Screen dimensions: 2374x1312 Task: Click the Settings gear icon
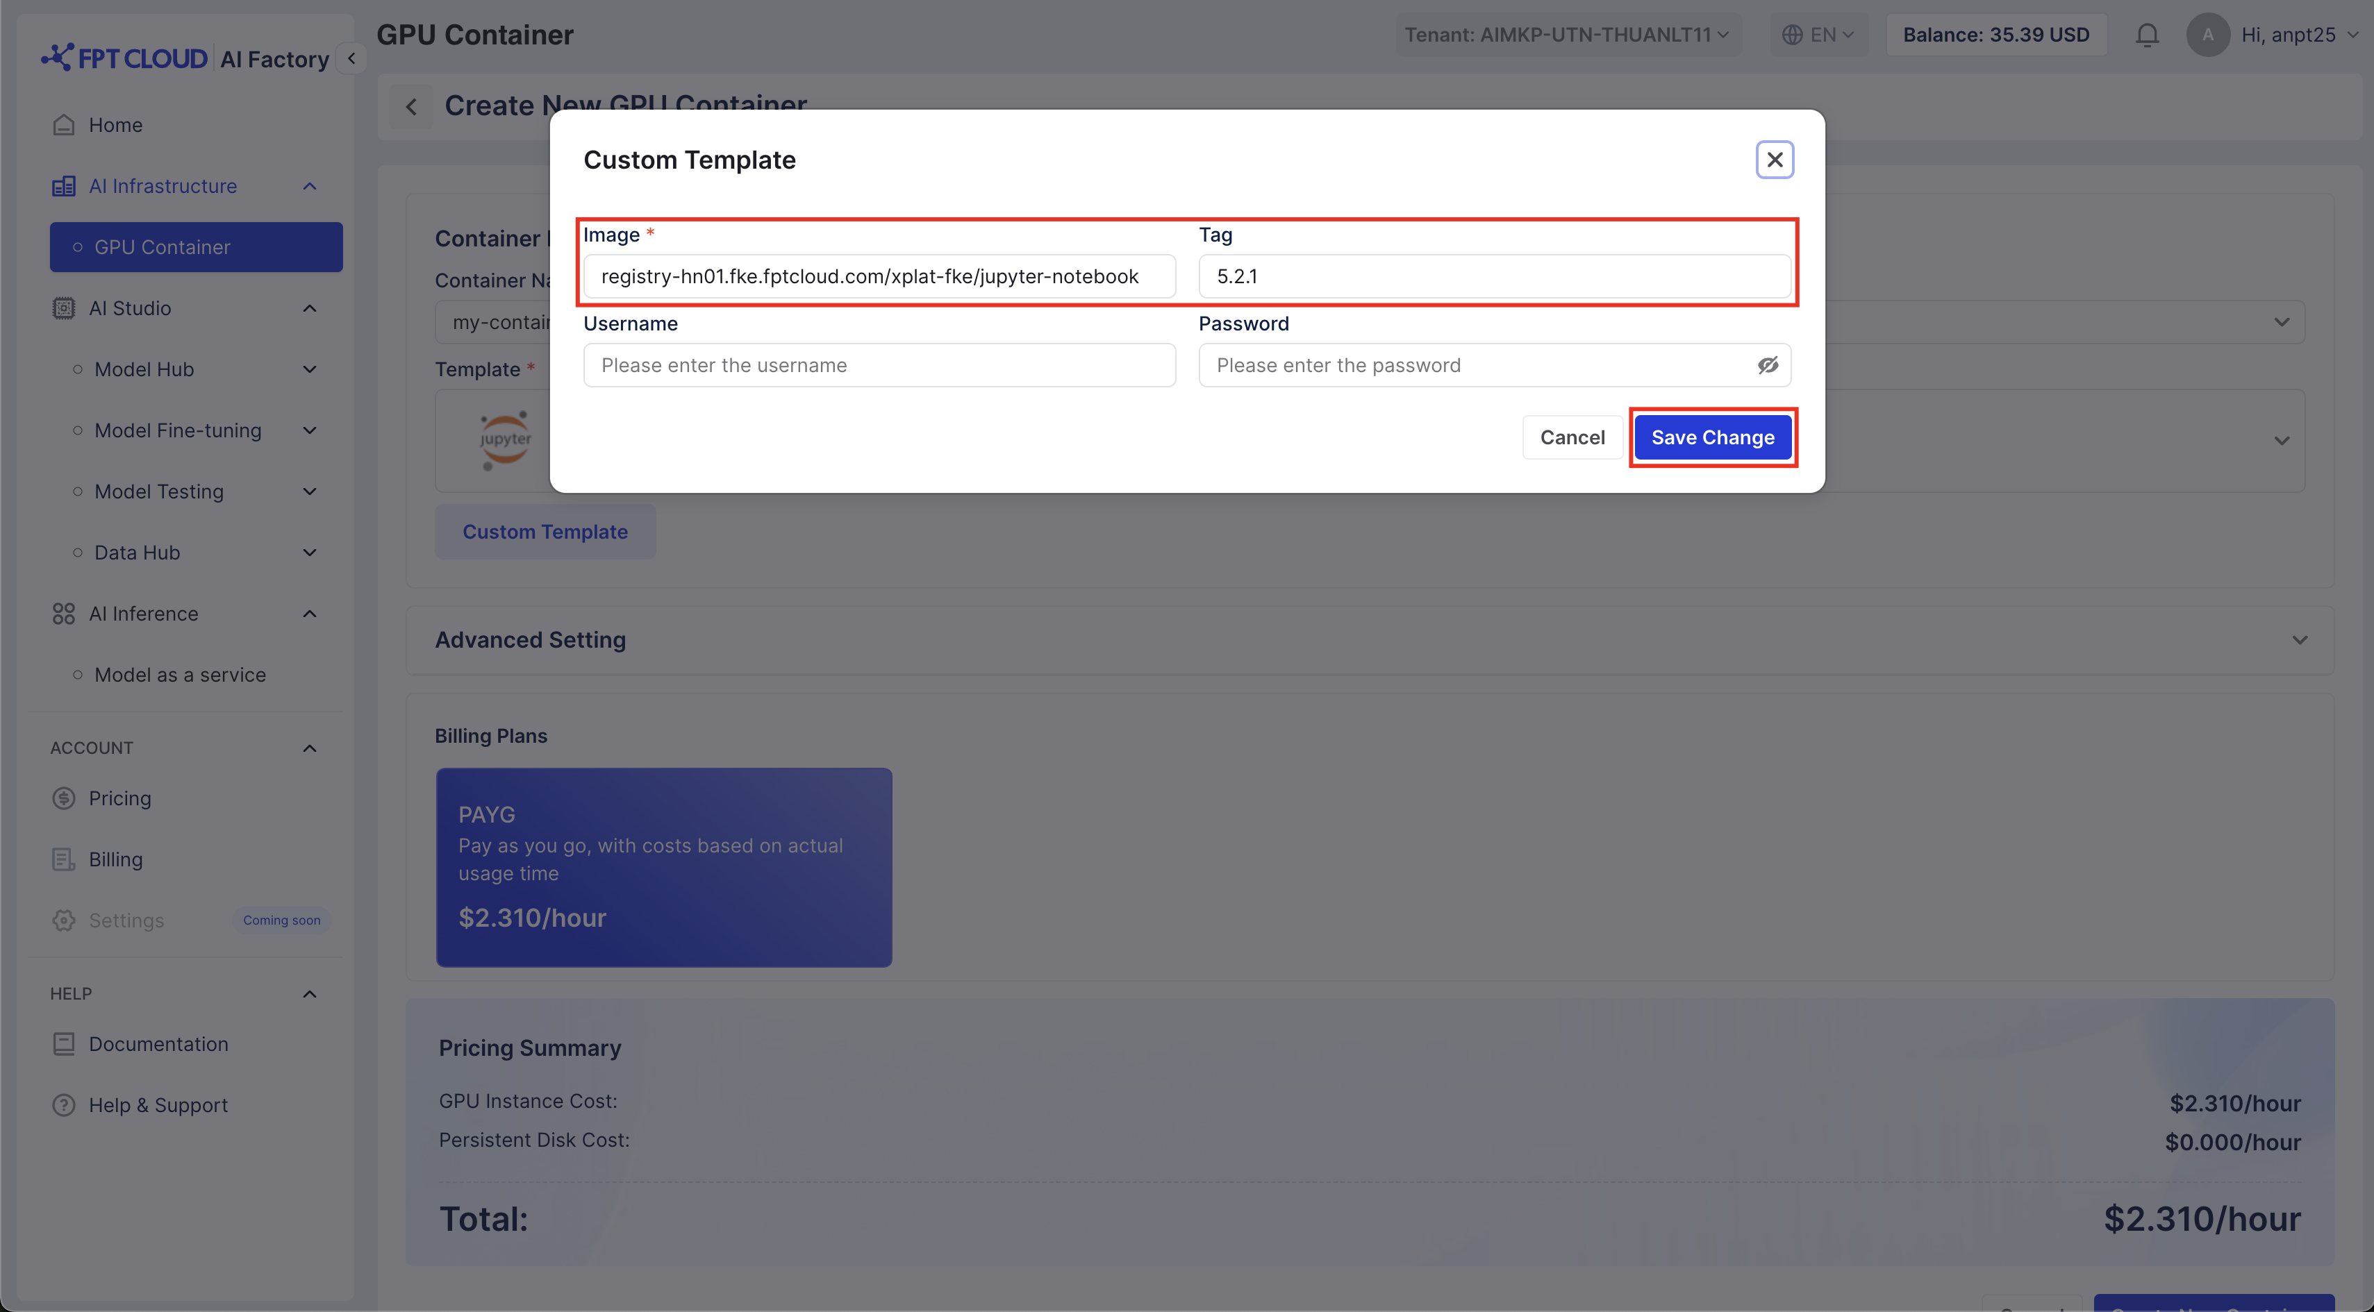tap(64, 920)
